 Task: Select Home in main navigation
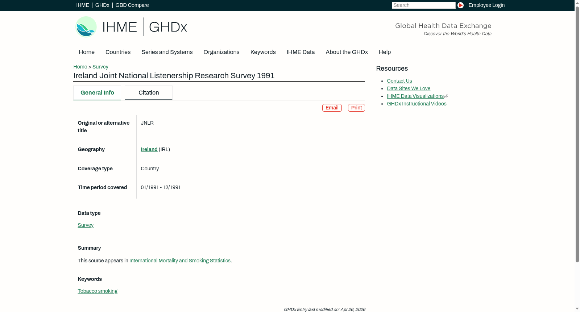[x=87, y=52]
